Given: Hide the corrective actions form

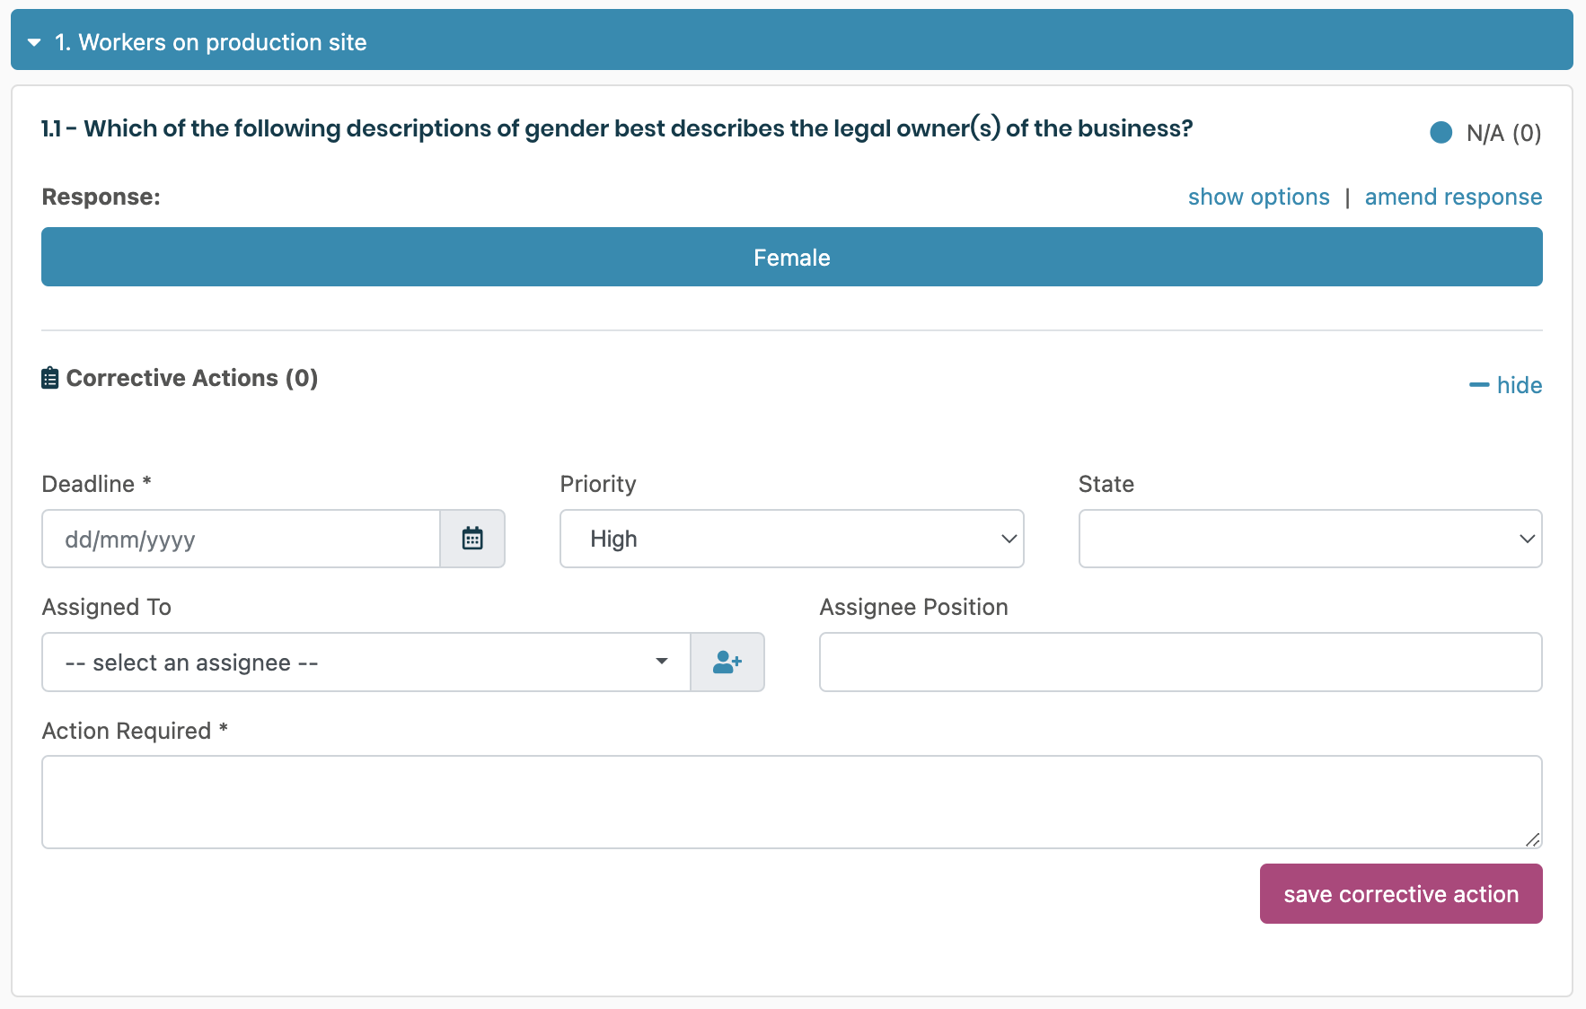Looking at the screenshot, I should pyautogui.click(x=1519, y=385).
